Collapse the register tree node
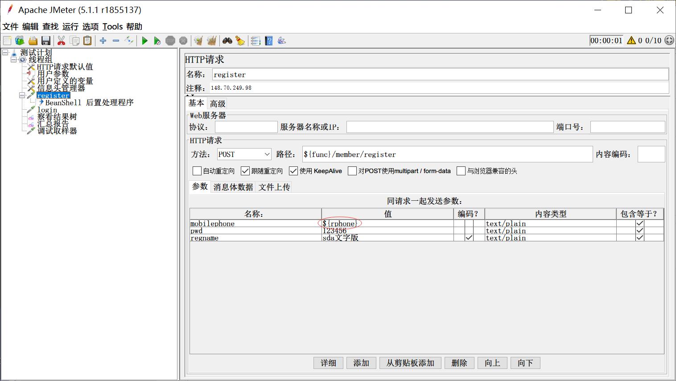Screen dimensions: 676x381 click(x=22, y=95)
